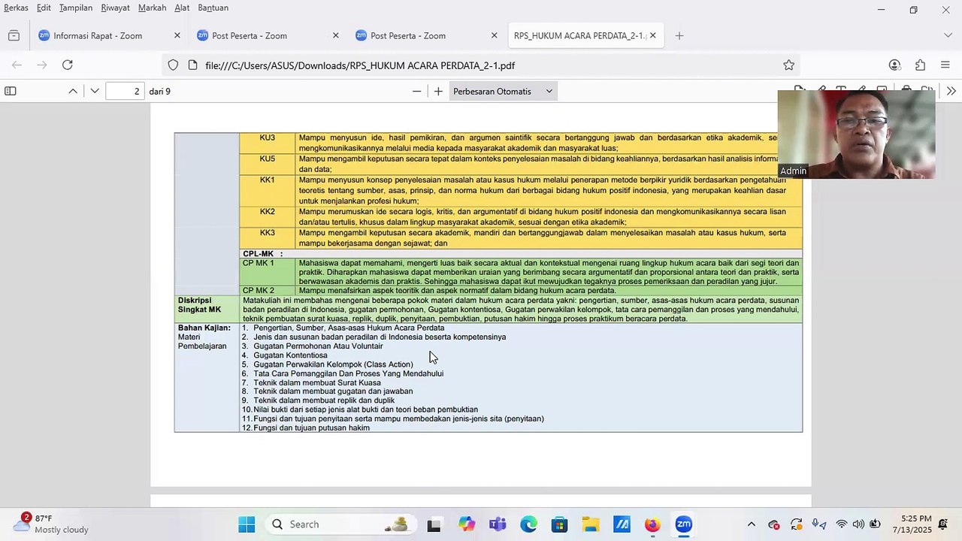Click the microphone location tray icon
This screenshot has height=541, width=962.
pyautogui.click(x=819, y=524)
